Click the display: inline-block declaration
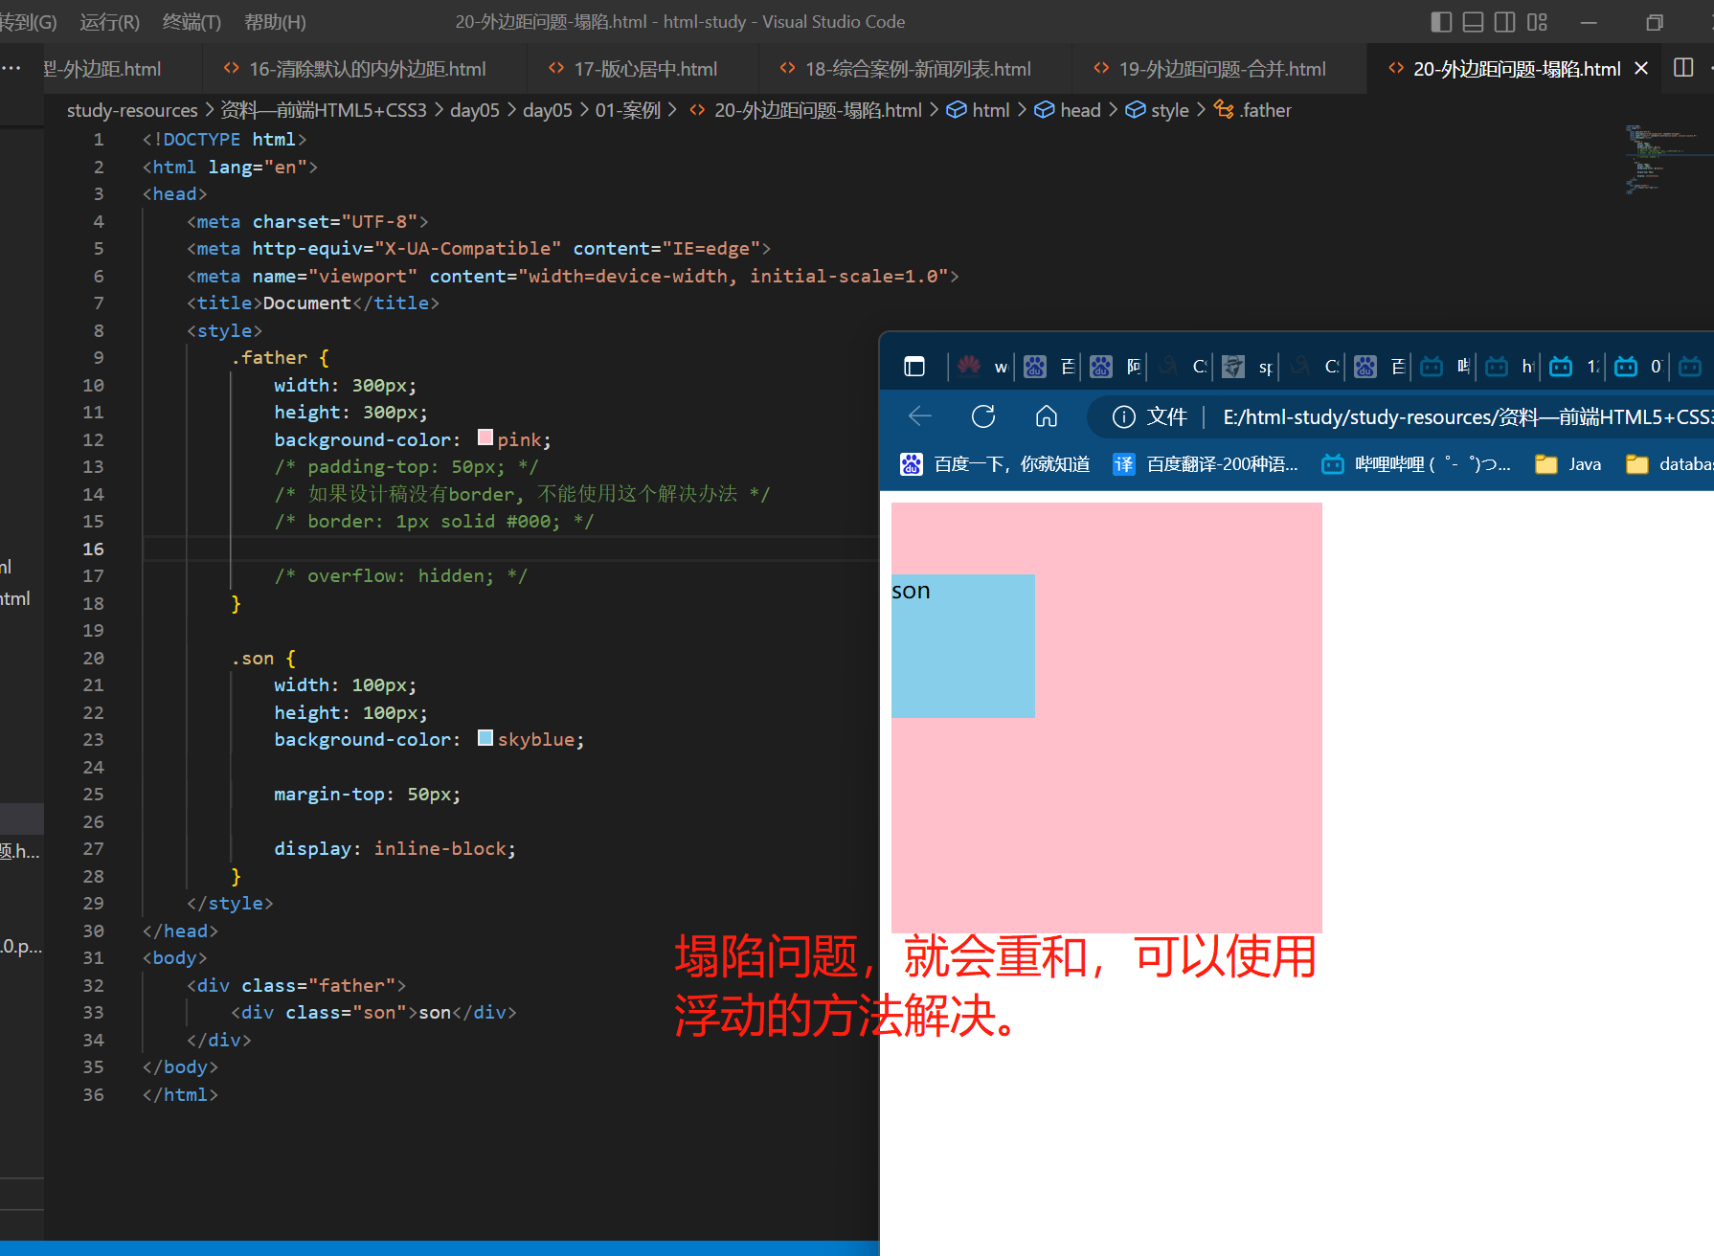The image size is (1714, 1256). [395, 849]
